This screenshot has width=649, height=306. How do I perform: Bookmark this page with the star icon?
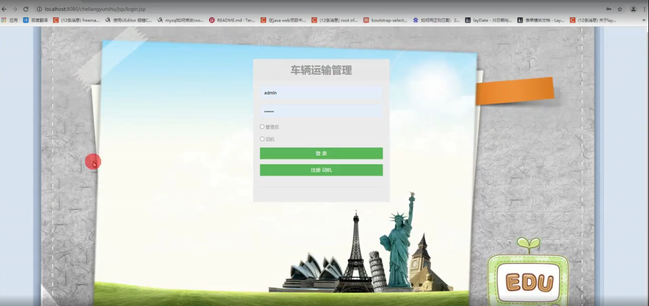click(x=620, y=9)
